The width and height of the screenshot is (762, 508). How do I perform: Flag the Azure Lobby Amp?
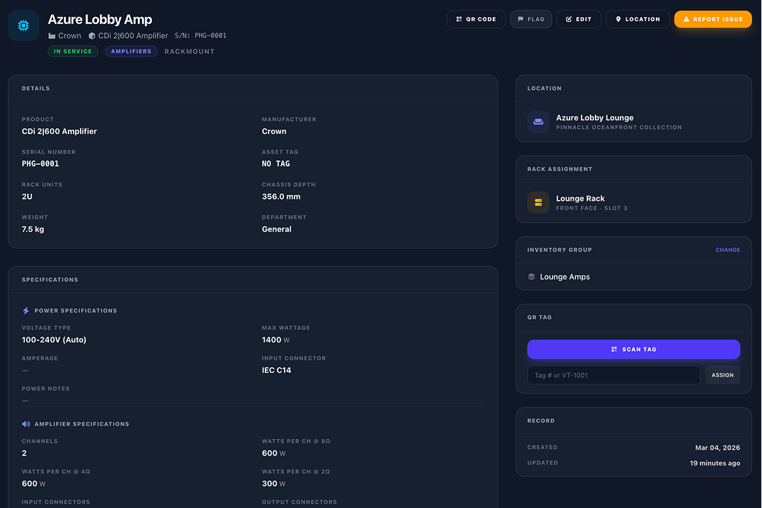point(531,19)
